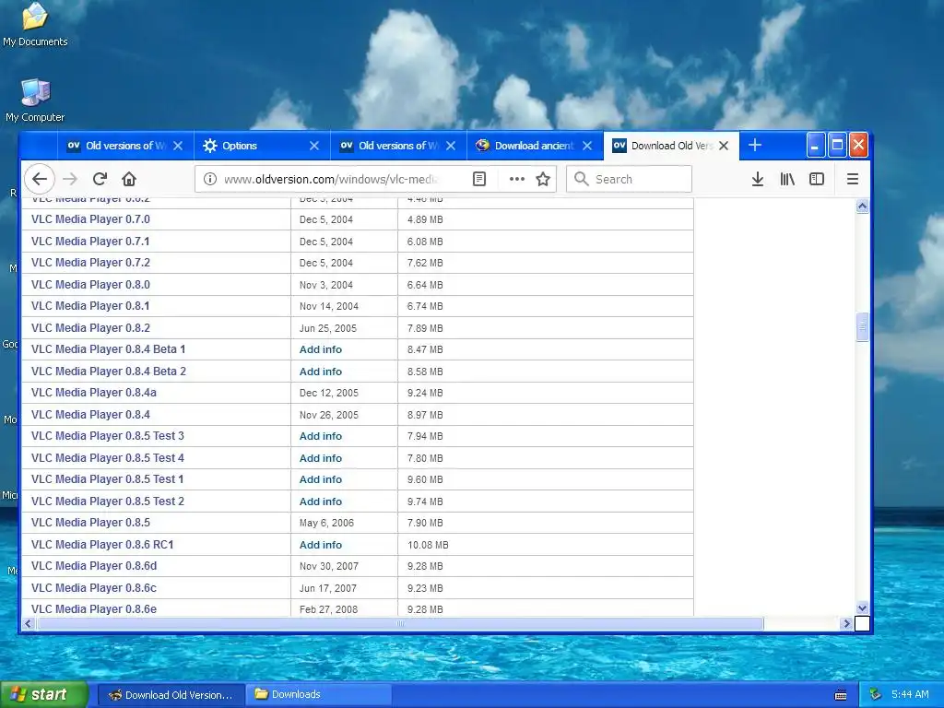This screenshot has height=708, width=944.
Task: Switch to the Download ancient tab
Action: tap(535, 146)
